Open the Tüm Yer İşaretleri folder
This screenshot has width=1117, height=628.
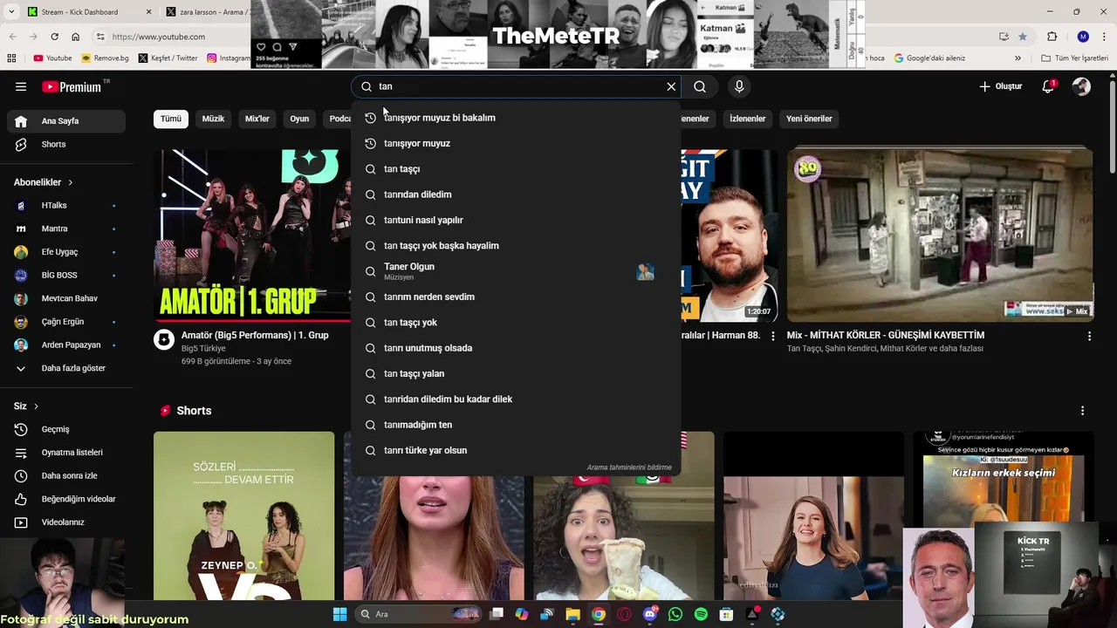tap(1074, 58)
